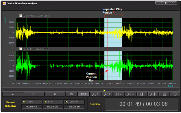Screen dimensions: 181x113
Task: Click the 00:02:41 timeline label
Action: (152, 84)
